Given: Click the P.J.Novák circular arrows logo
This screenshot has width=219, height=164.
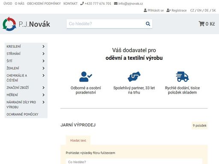Looking at the screenshot, I should (9, 24).
